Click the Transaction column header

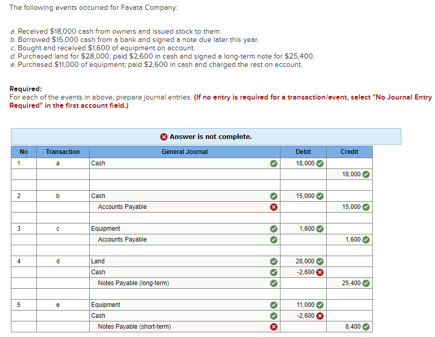[62, 151]
